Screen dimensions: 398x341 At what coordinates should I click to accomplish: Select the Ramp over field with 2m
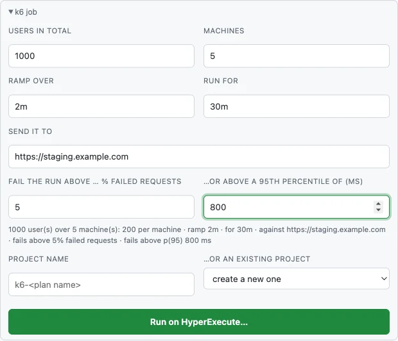(101, 106)
